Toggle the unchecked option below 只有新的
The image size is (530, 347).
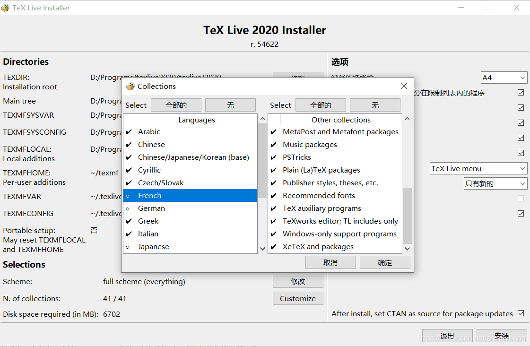[x=521, y=199]
